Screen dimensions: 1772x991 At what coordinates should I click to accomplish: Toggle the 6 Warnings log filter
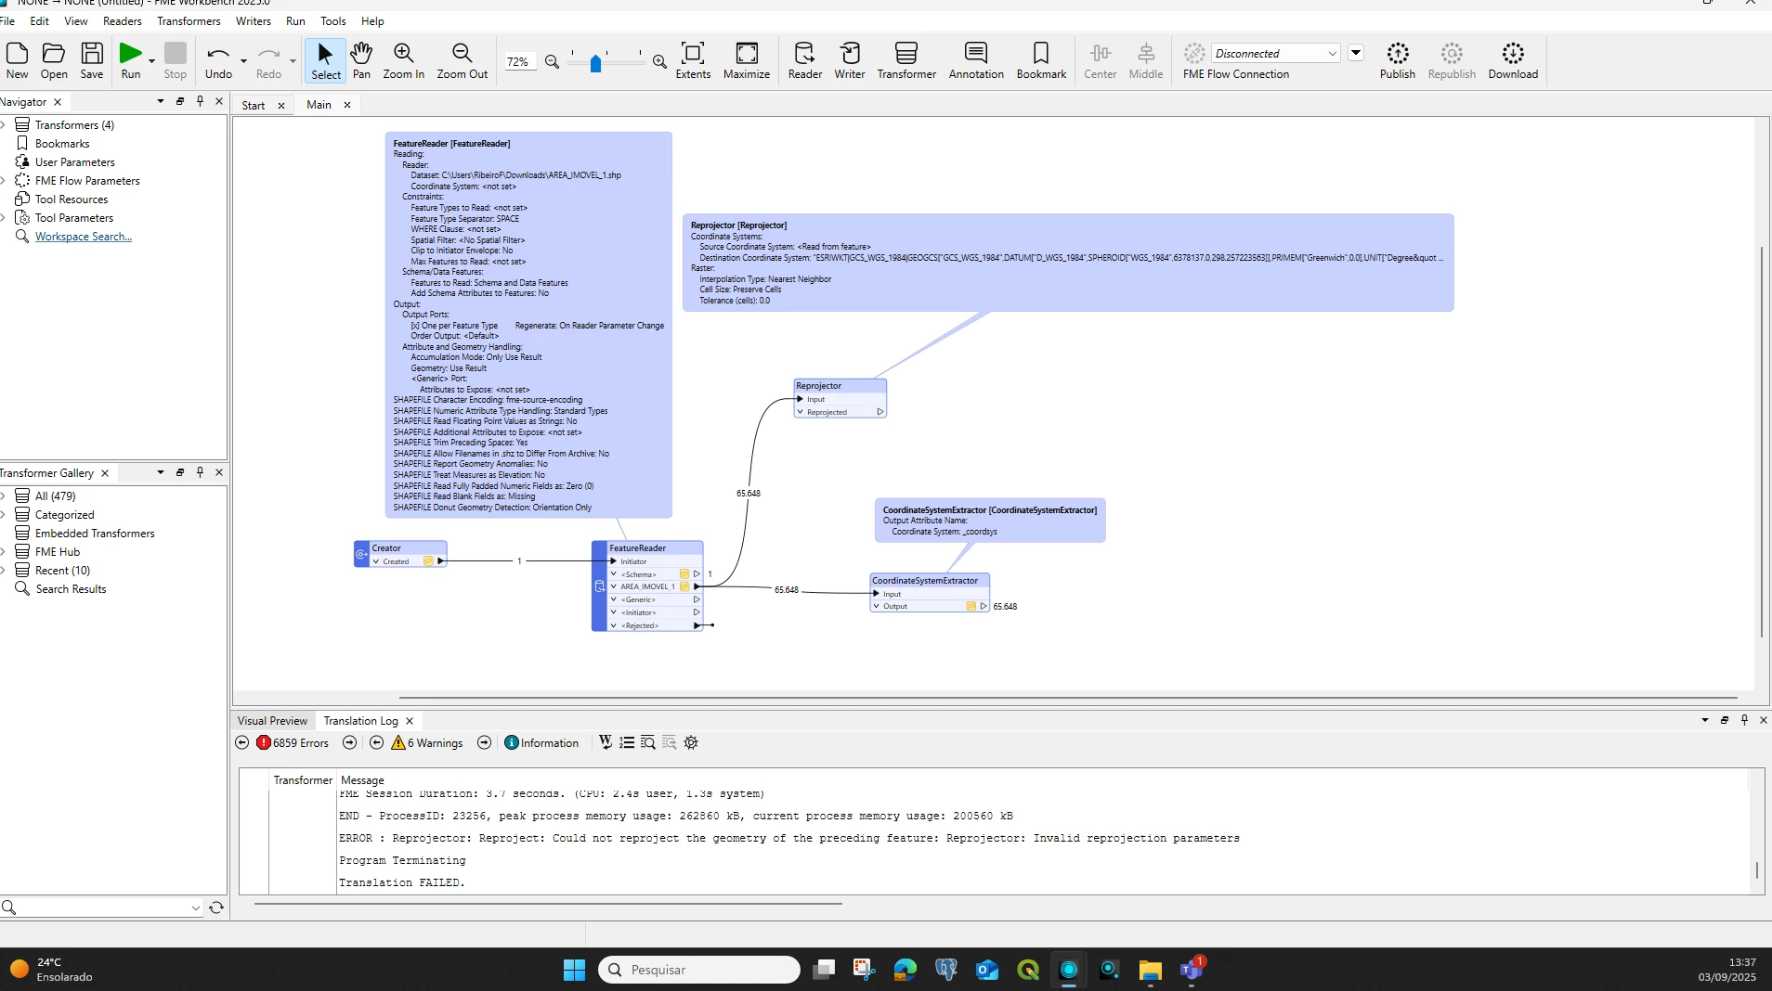(x=427, y=742)
